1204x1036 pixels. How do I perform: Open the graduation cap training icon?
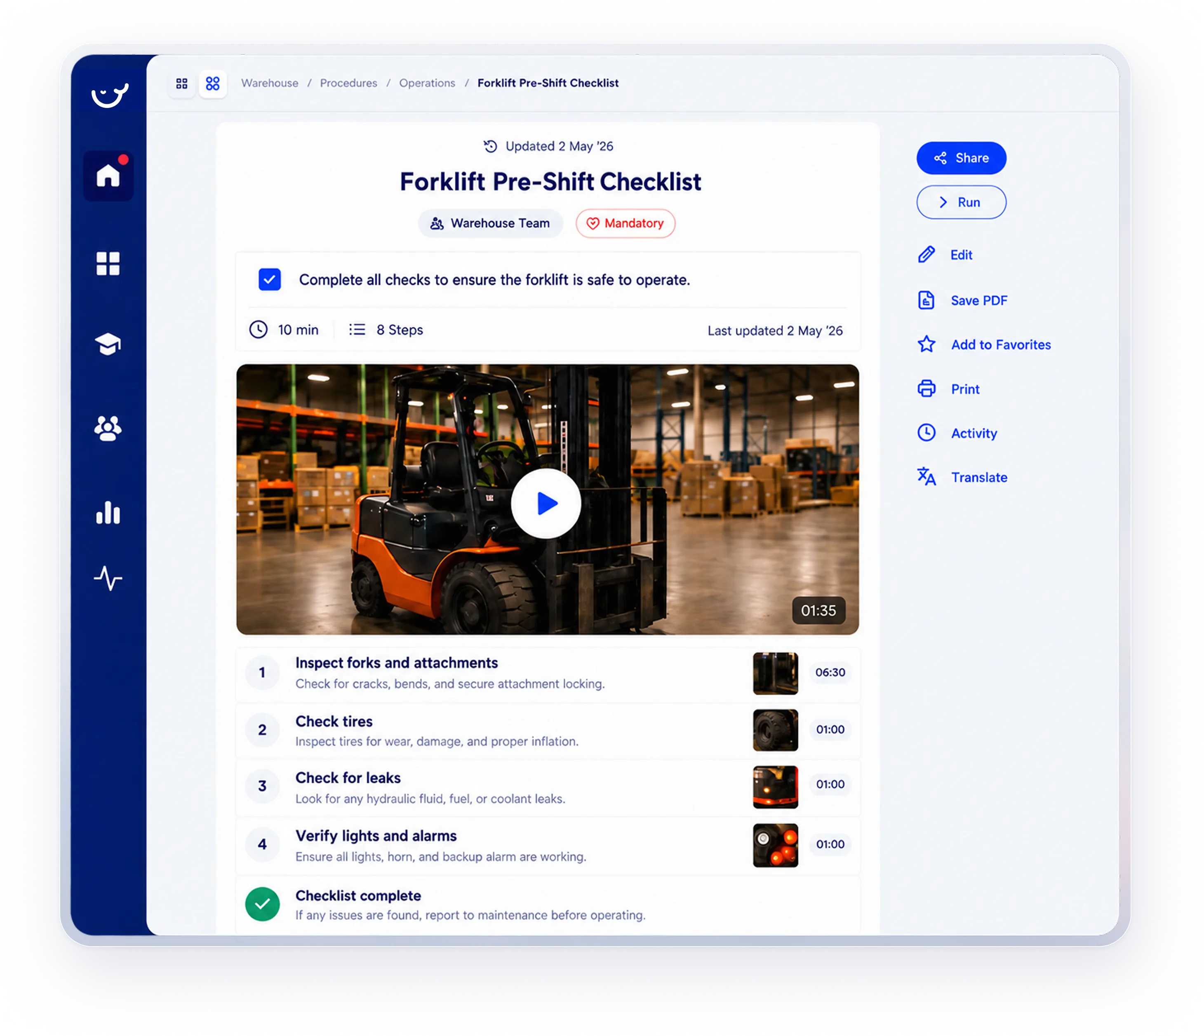(x=108, y=344)
